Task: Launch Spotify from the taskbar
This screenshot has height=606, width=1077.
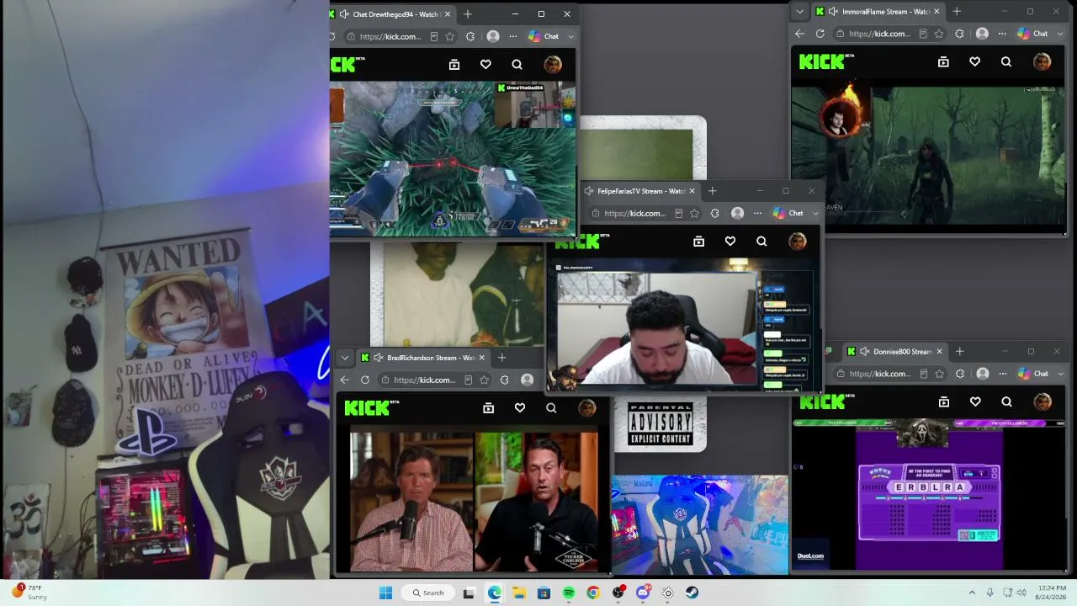Action: pyautogui.click(x=569, y=593)
